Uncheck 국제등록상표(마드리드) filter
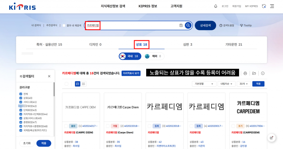This screenshot has height=149, width=283. 21,130
